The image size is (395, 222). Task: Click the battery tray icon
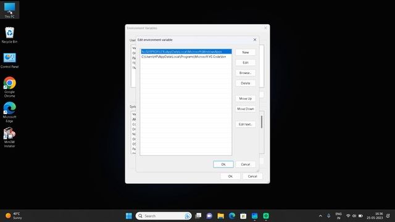[x=360, y=216]
